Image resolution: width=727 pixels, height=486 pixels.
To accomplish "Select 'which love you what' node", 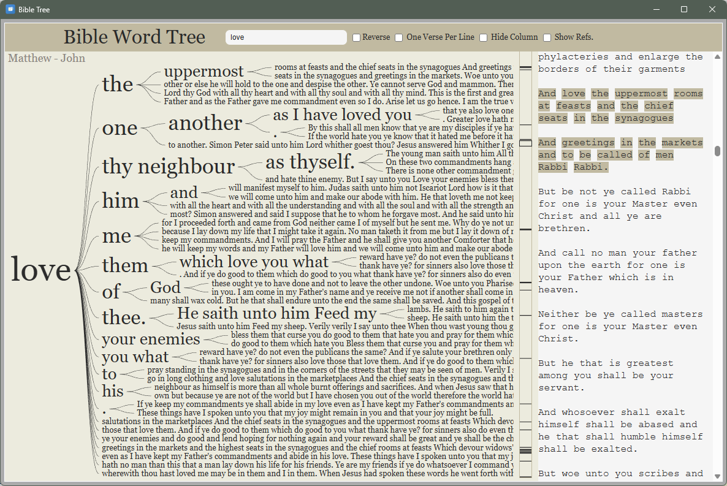I will 254,262.
